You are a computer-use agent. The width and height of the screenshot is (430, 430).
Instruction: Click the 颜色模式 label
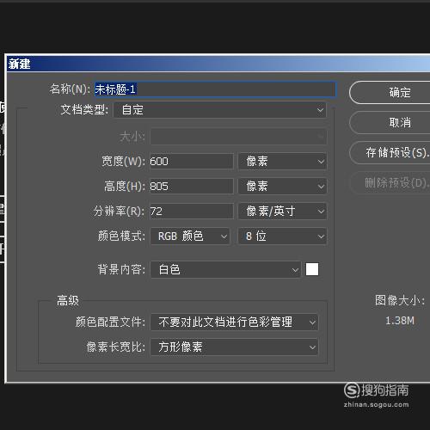point(121,236)
